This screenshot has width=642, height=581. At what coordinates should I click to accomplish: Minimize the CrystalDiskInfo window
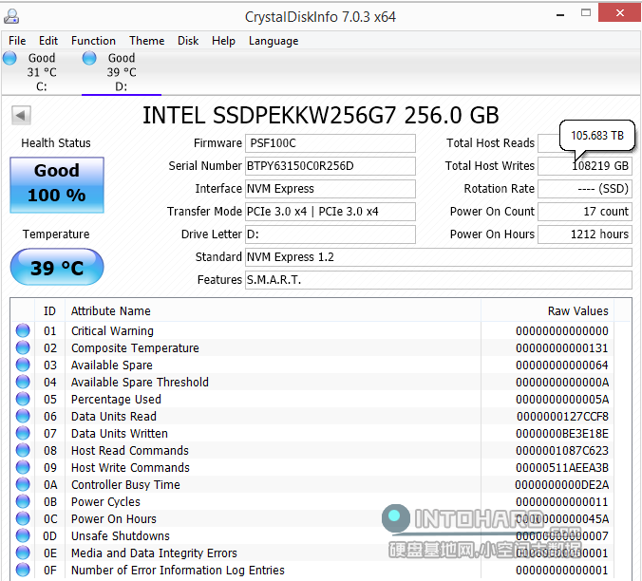pos(560,14)
